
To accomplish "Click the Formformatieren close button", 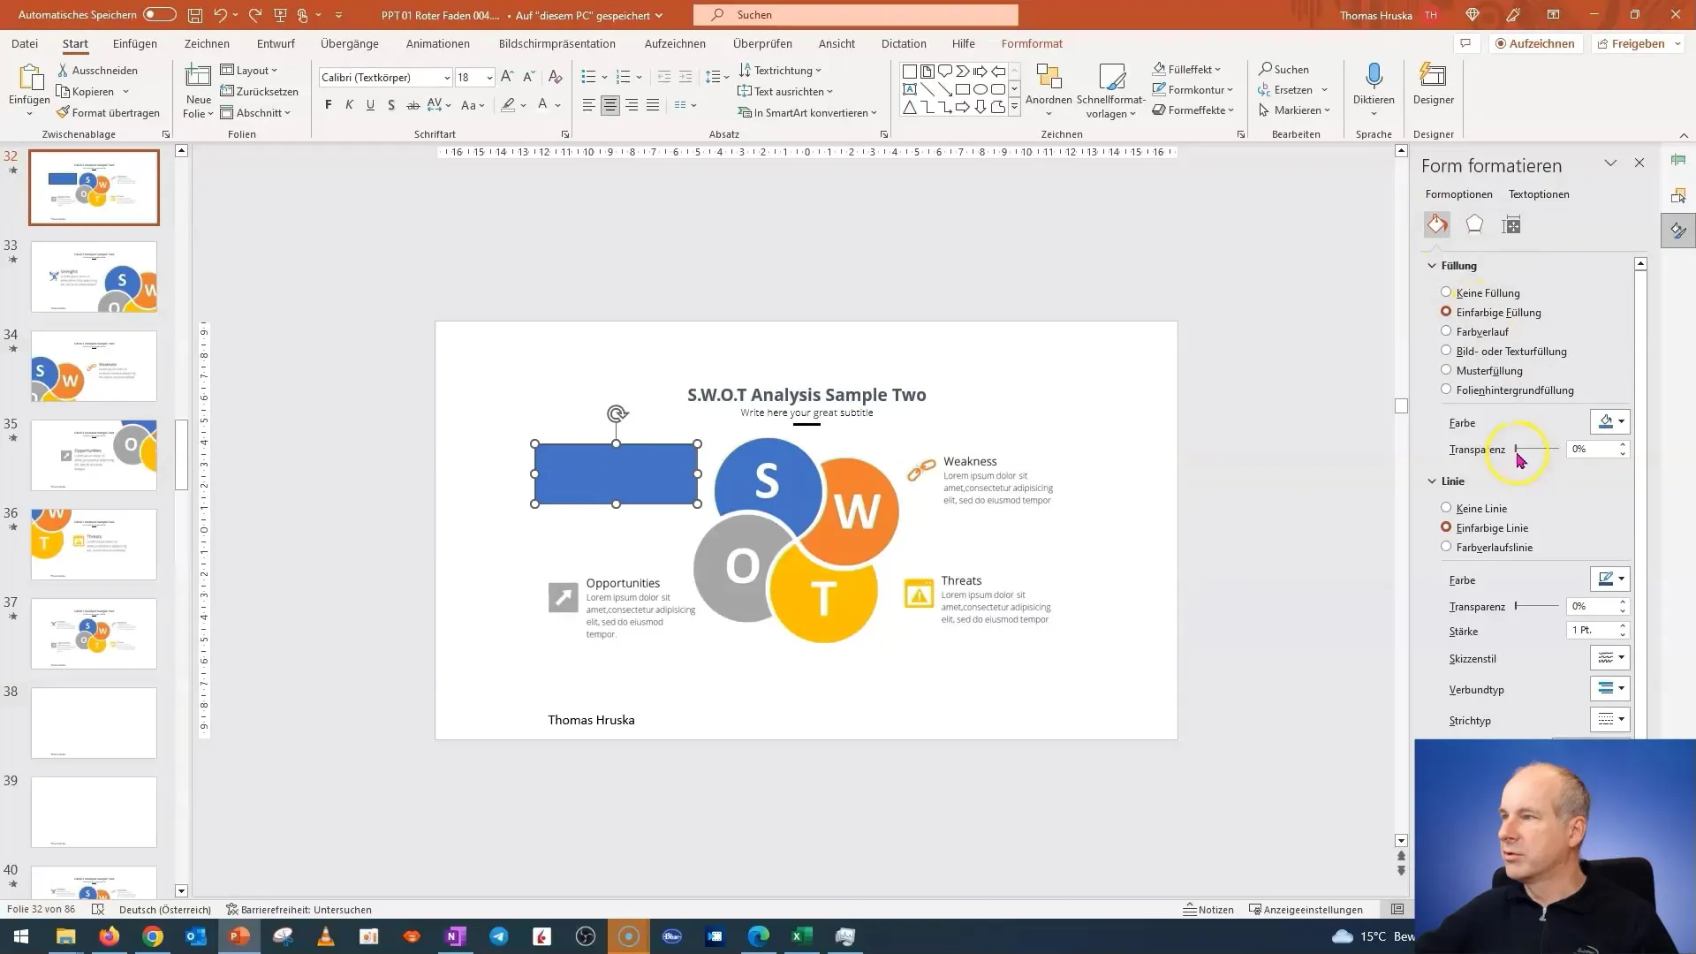I will click(x=1639, y=163).
